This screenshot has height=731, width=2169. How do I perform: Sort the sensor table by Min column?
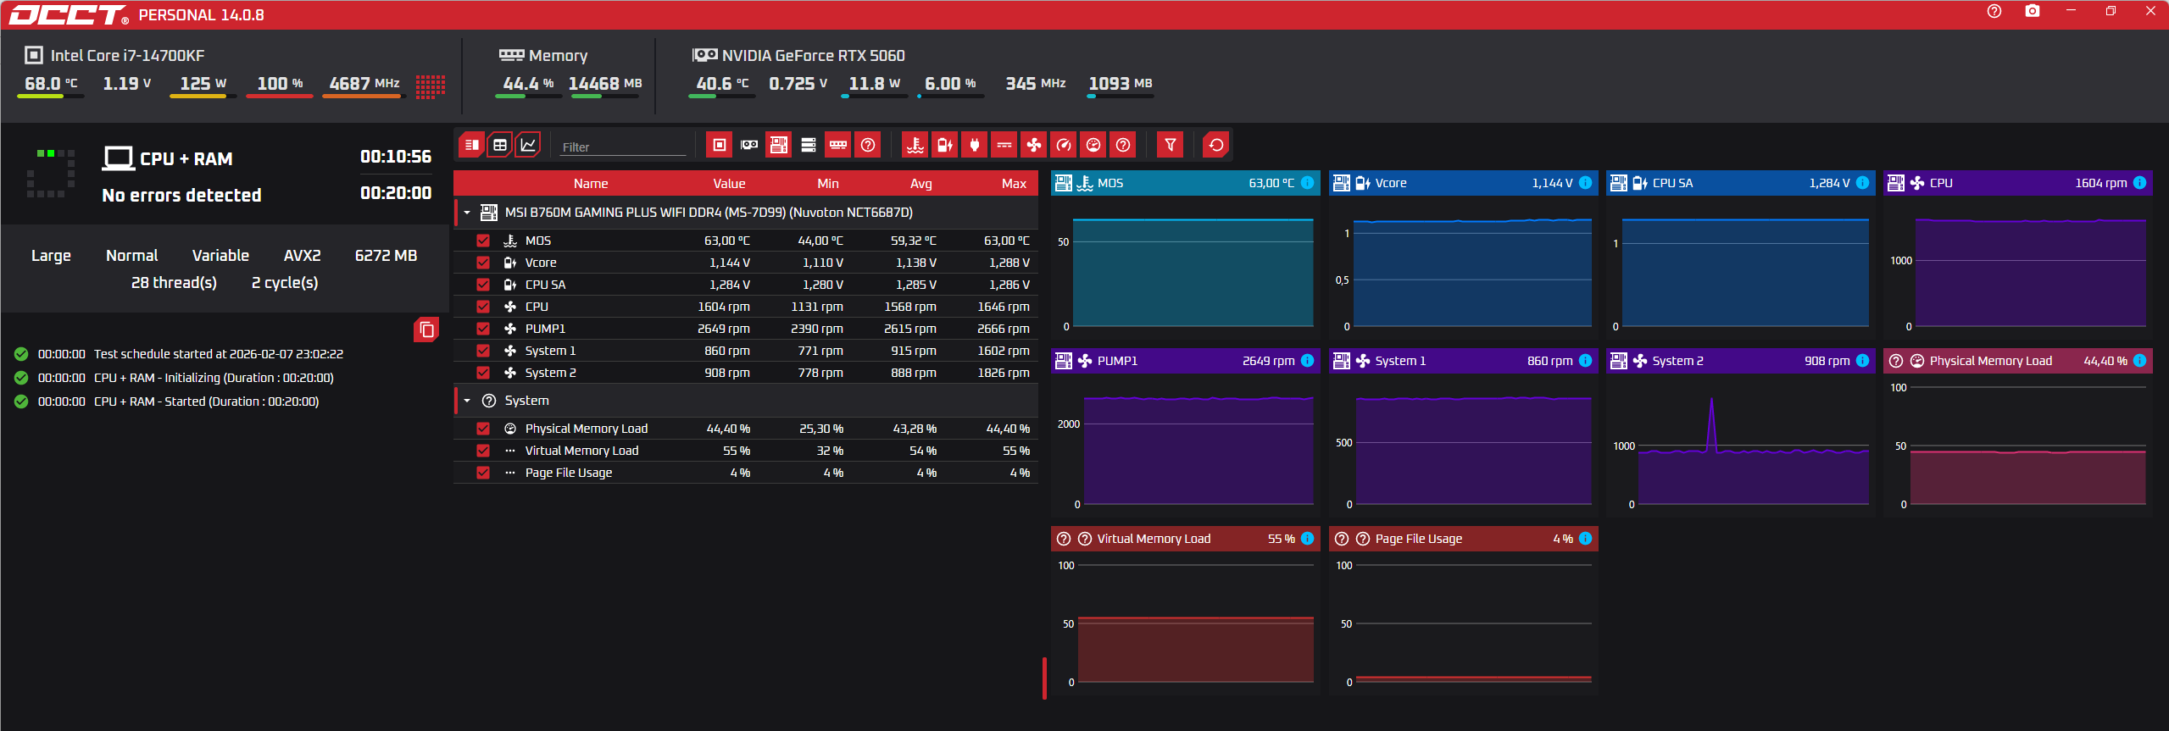tap(828, 184)
